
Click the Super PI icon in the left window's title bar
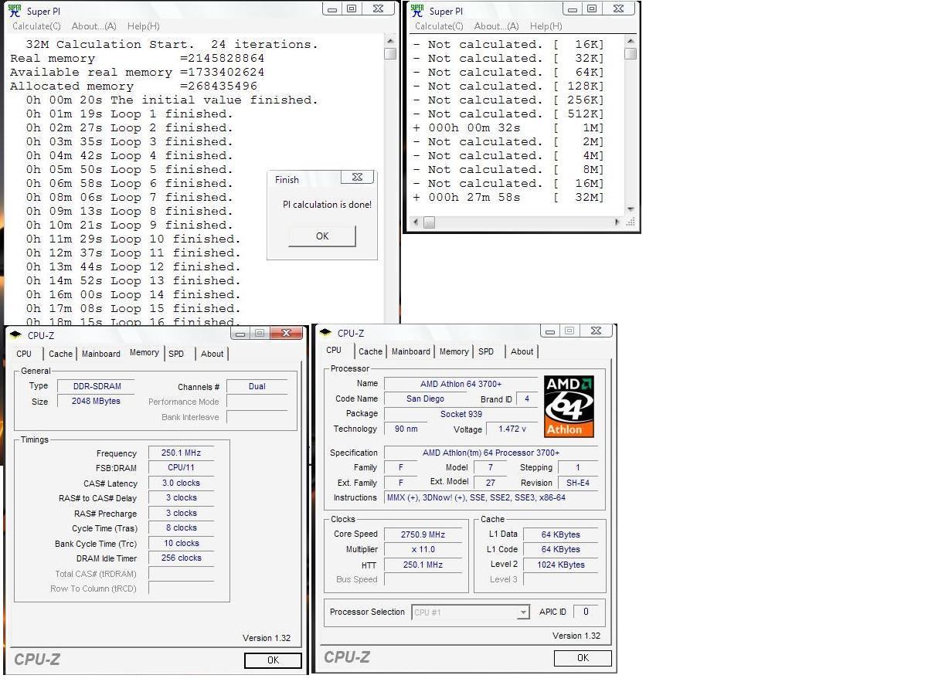[x=15, y=10]
